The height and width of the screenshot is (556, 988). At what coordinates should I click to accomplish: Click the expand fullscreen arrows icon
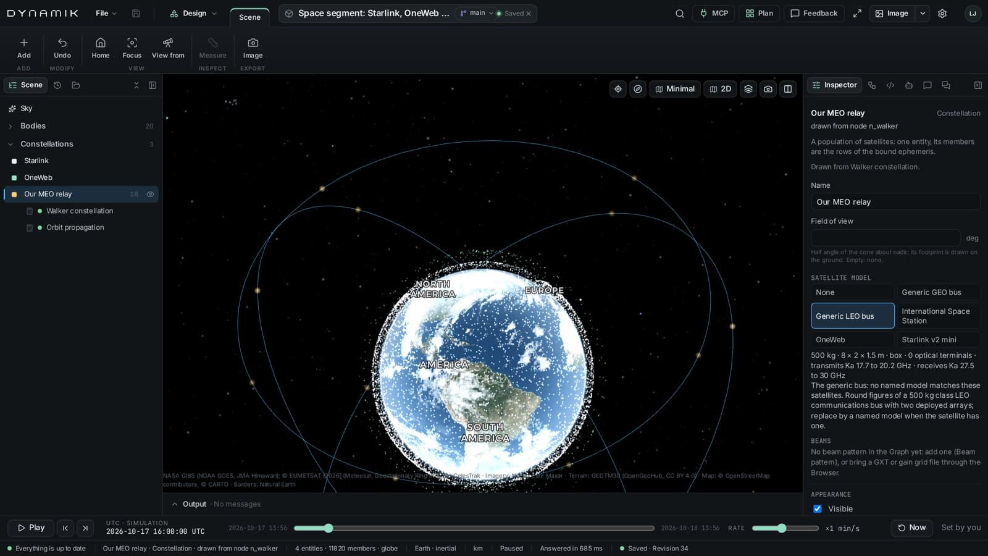point(857,13)
